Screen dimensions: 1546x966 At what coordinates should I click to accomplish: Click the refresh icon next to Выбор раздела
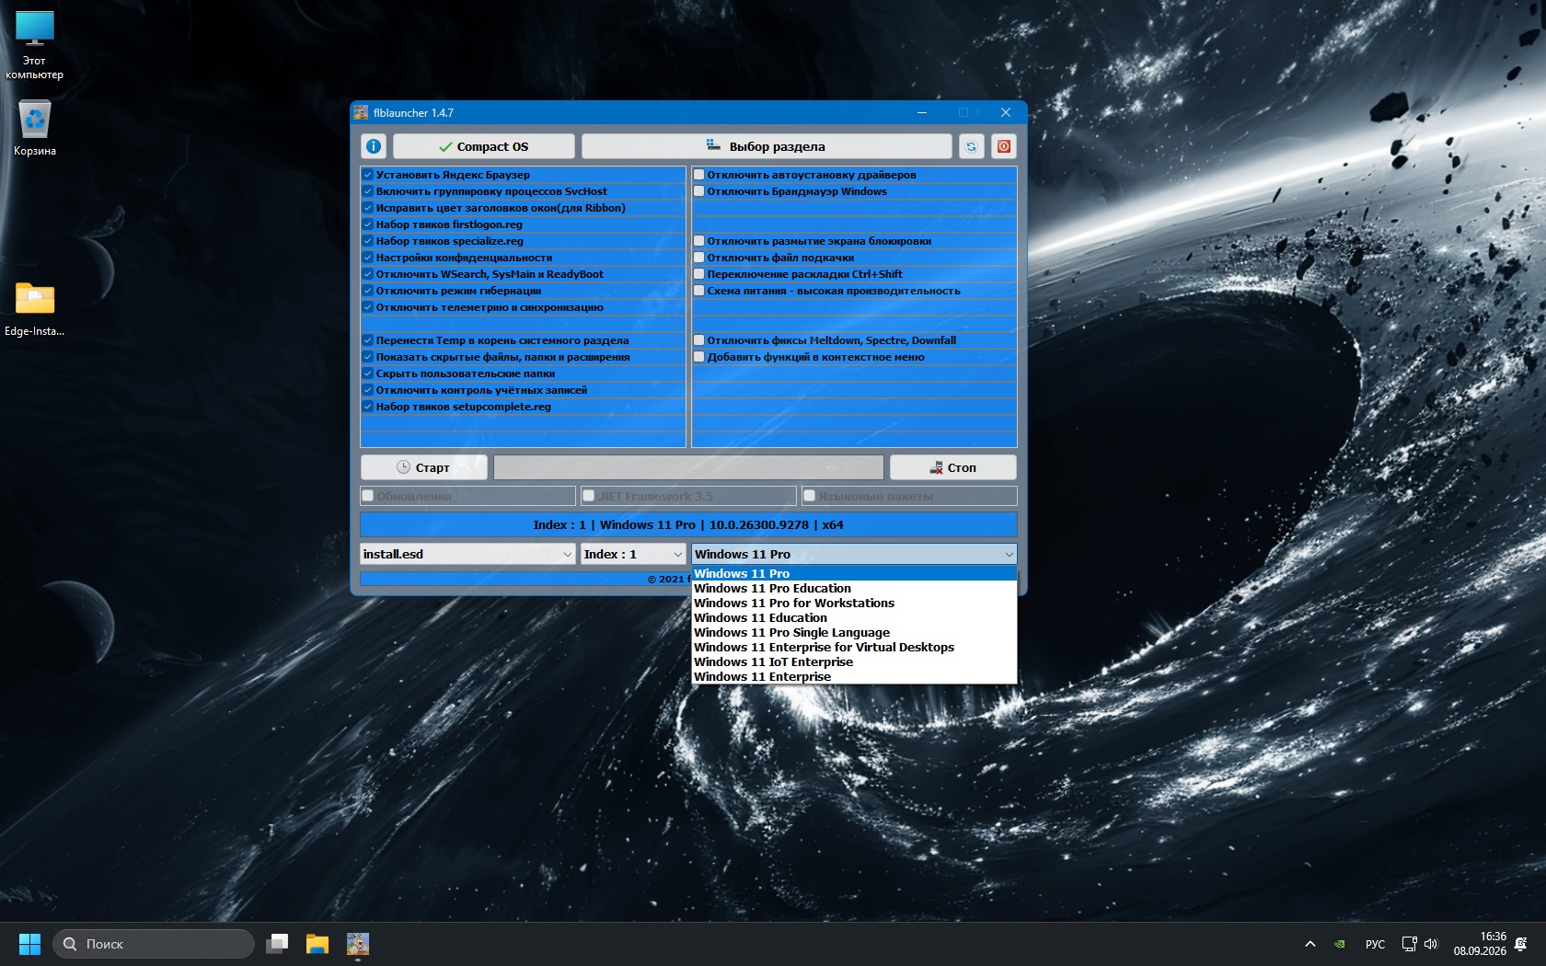coord(971,146)
